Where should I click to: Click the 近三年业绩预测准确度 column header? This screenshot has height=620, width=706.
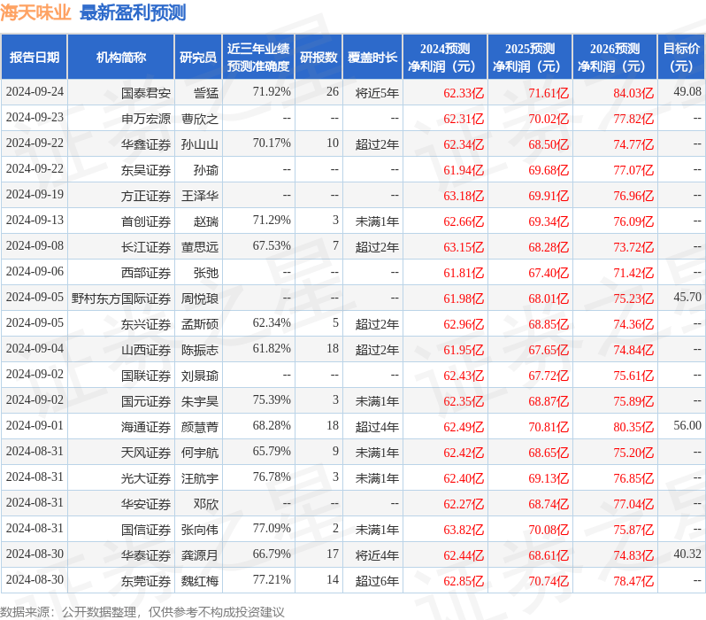click(x=258, y=58)
